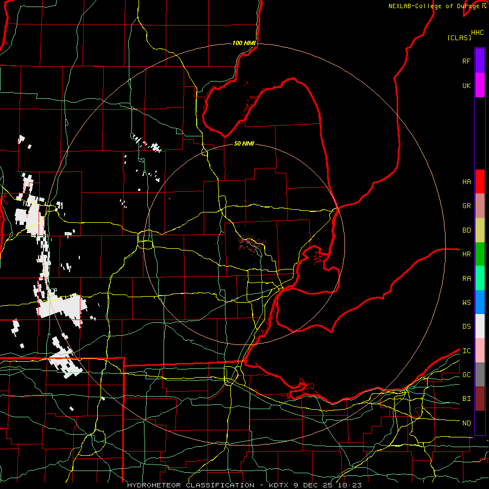Click the 'UK' legend label

tap(466, 85)
